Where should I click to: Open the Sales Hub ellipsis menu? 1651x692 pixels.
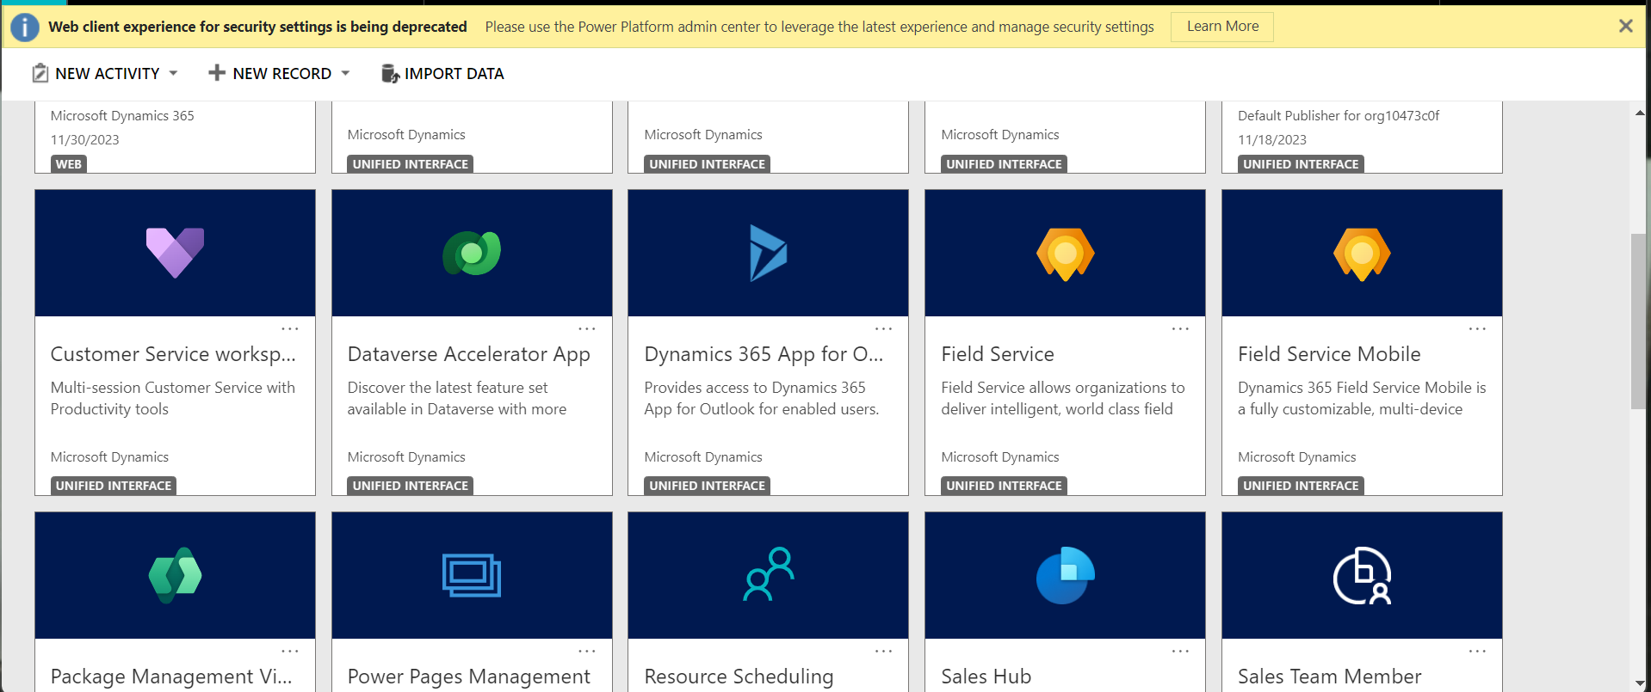[1180, 651]
